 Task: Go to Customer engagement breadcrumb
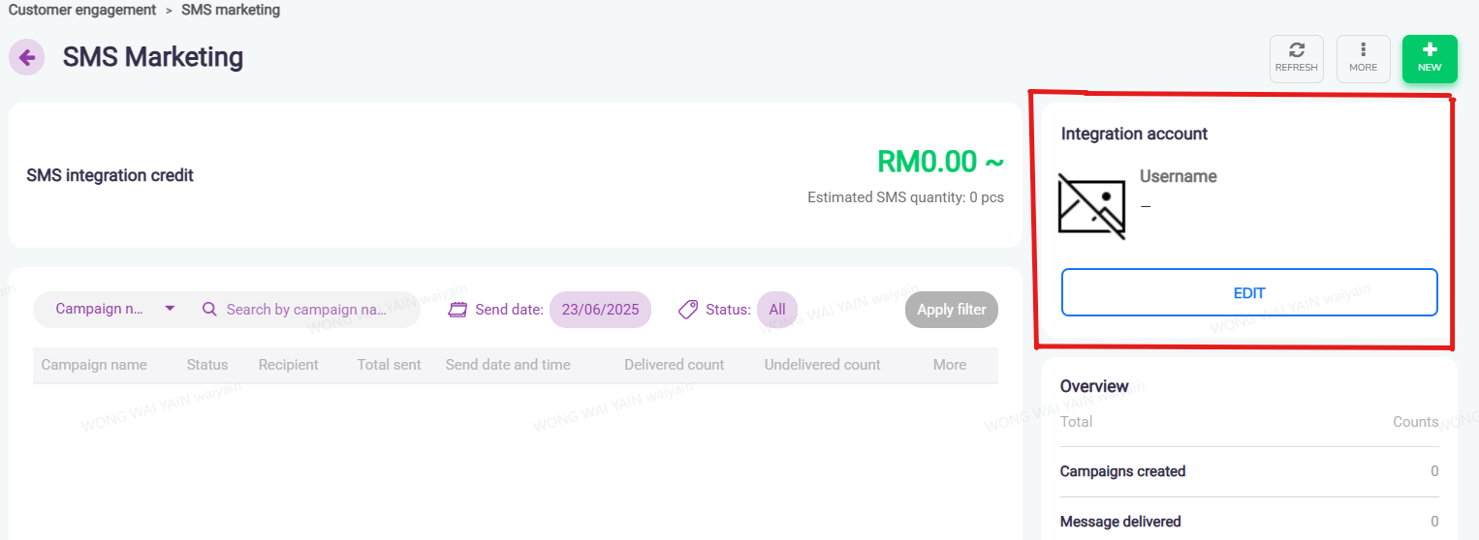tap(82, 10)
